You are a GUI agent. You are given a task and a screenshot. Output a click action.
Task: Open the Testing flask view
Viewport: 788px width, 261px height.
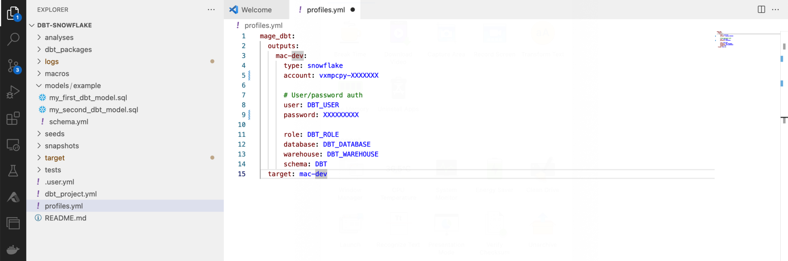[13, 171]
